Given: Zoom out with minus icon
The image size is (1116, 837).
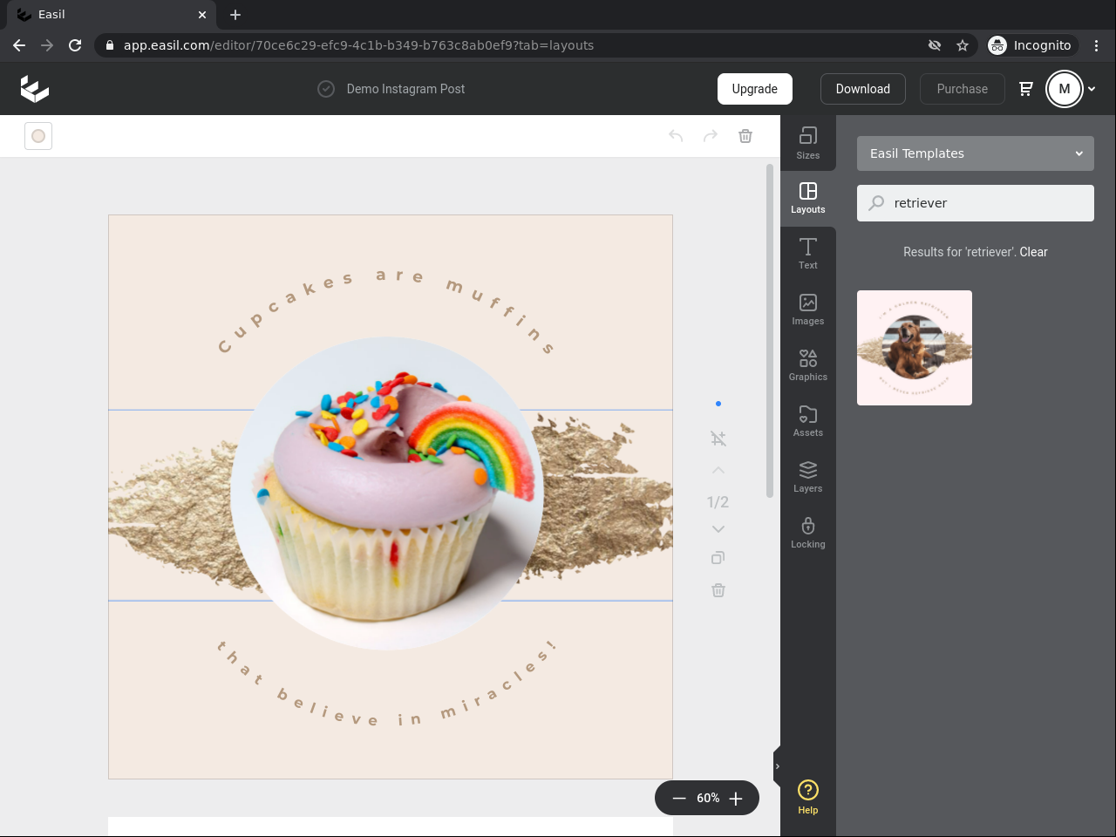Looking at the screenshot, I should click(x=679, y=799).
